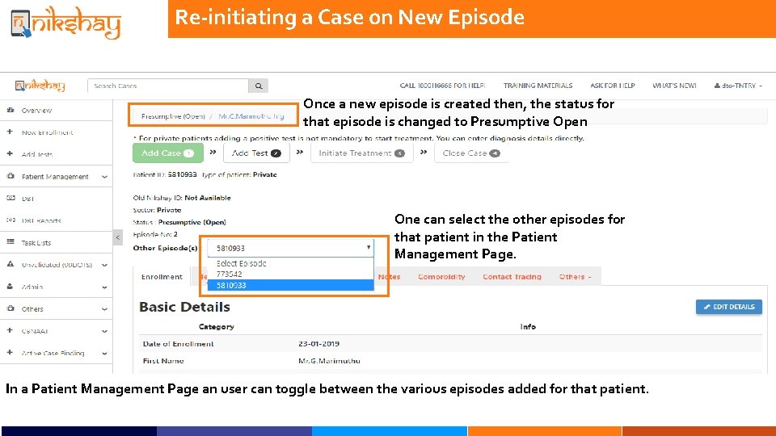Open the dto-TNTRY user account menu
This screenshot has height=436, width=776.
[x=738, y=86]
